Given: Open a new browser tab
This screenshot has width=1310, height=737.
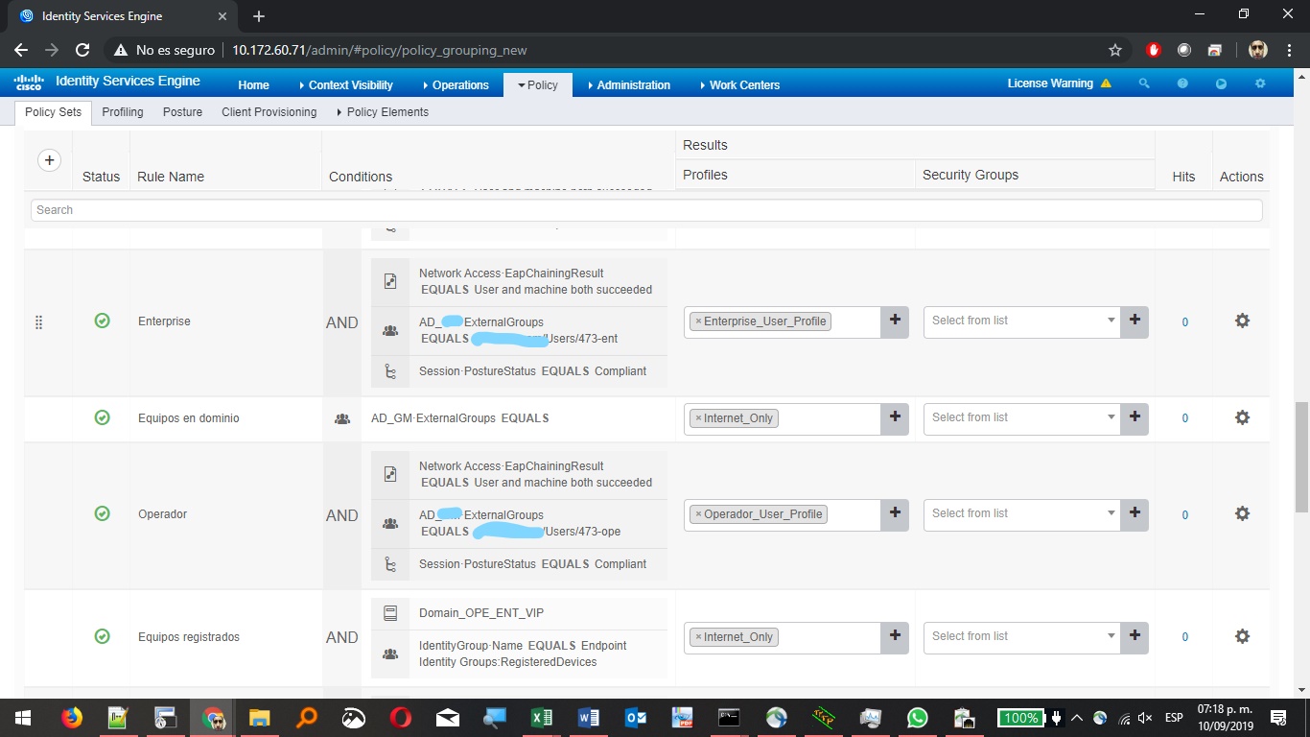Looking at the screenshot, I should coord(259,16).
